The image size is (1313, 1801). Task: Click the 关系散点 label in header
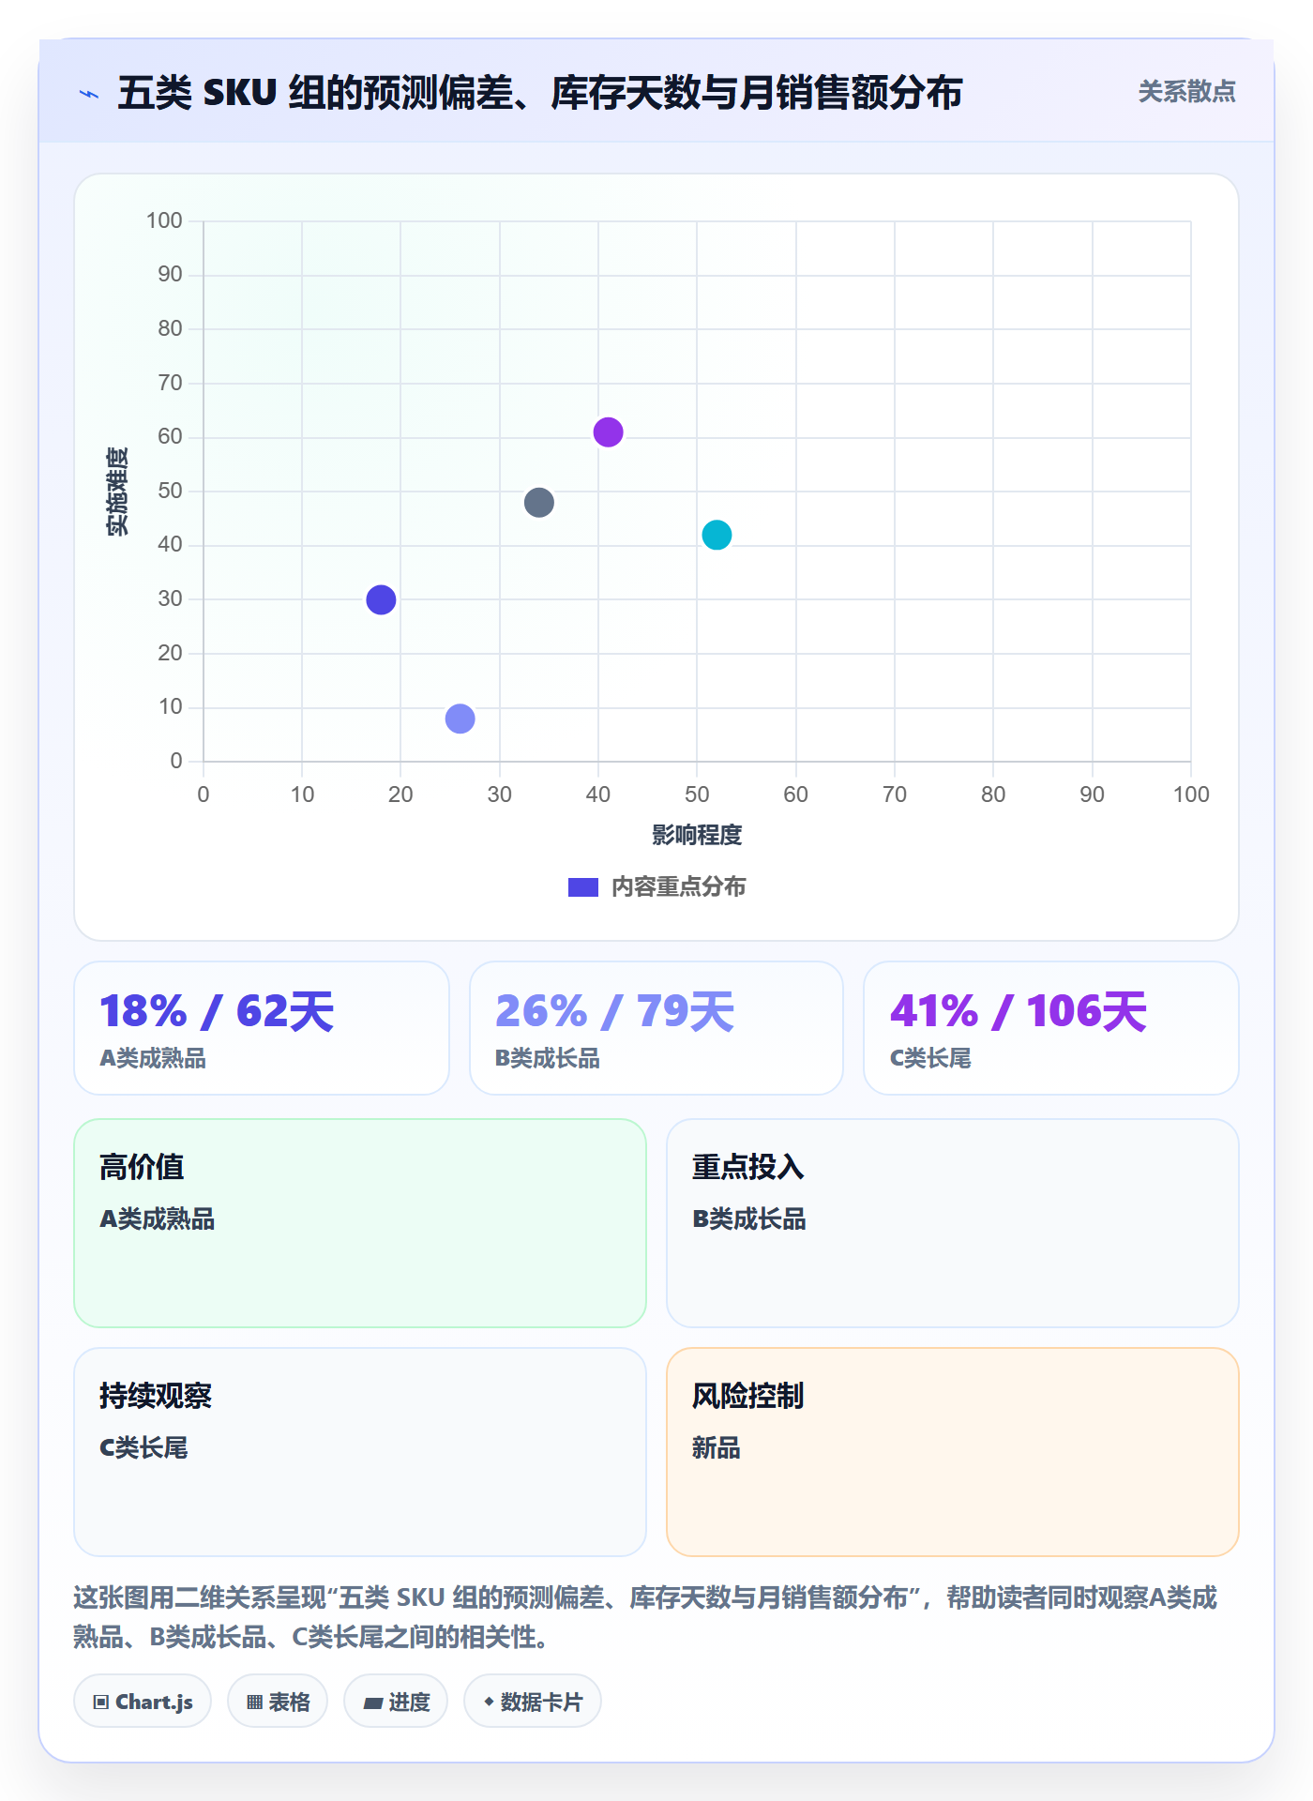(x=1186, y=92)
